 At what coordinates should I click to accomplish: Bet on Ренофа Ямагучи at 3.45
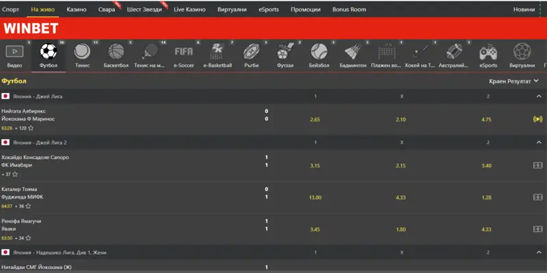point(315,229)
